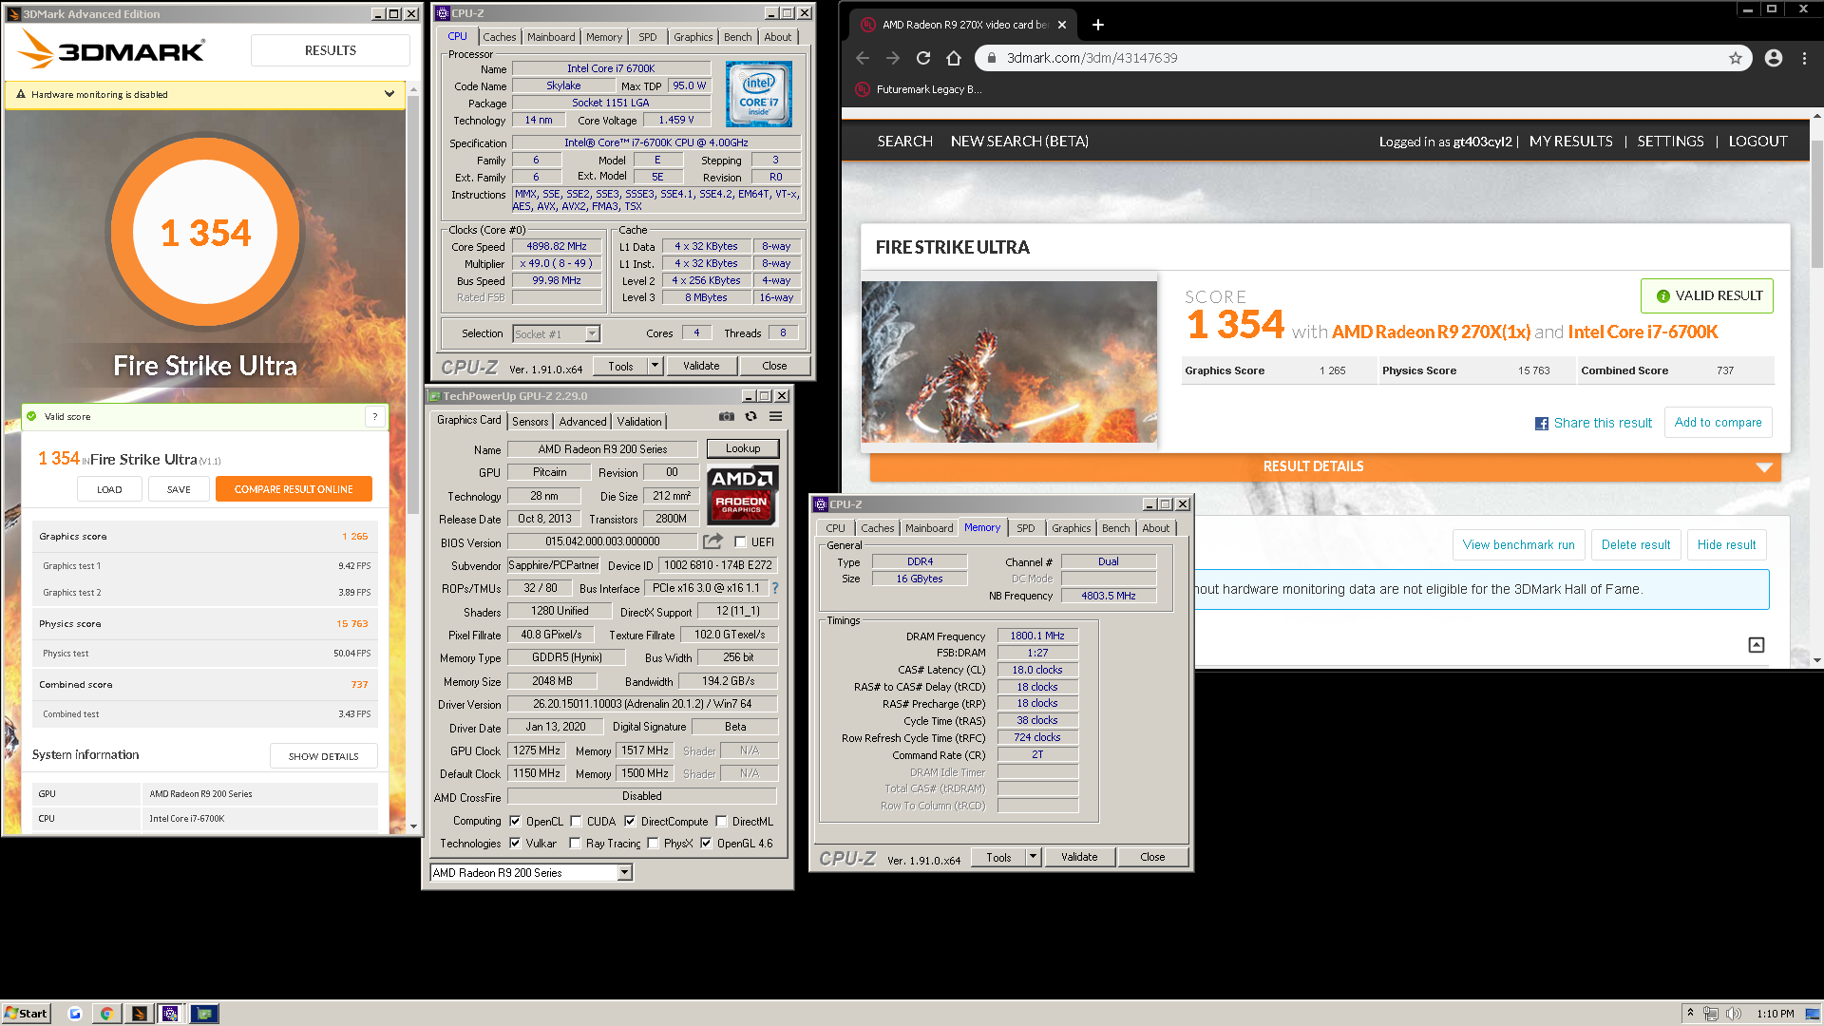
Task: Click the browser page vertical scrollbar thumb
Action: click(1816, 204)
